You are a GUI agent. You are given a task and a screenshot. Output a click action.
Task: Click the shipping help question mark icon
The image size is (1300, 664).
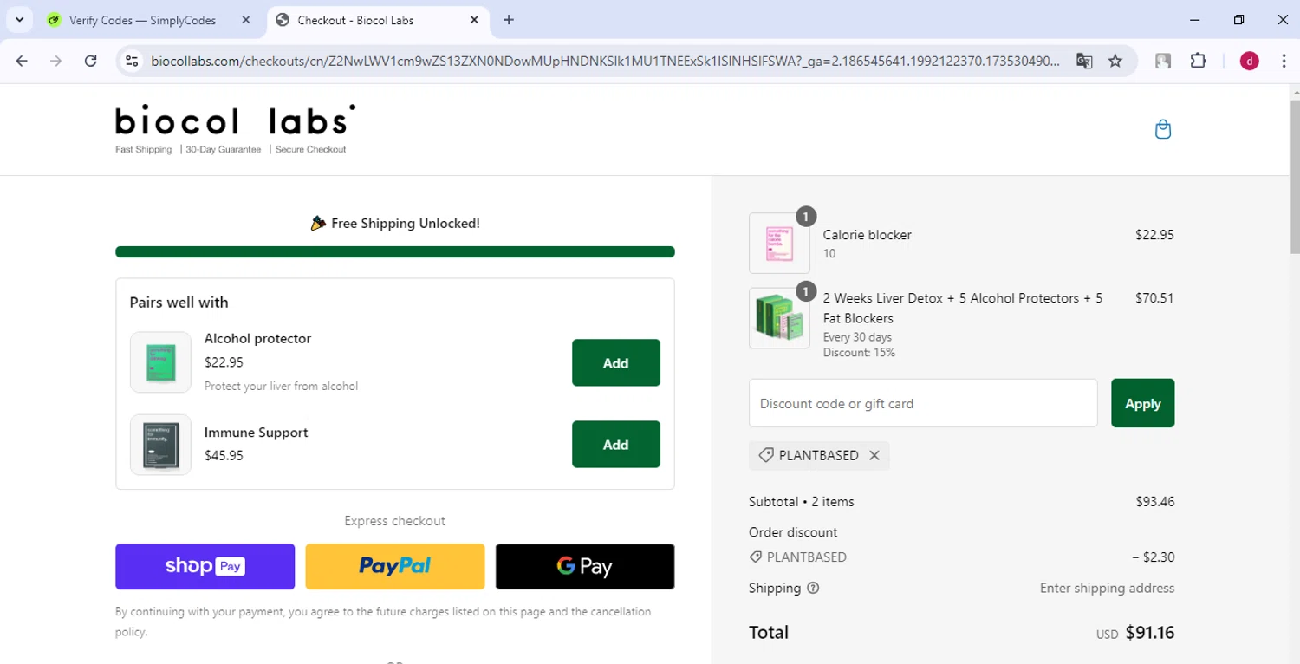click(x=813, y=588)
